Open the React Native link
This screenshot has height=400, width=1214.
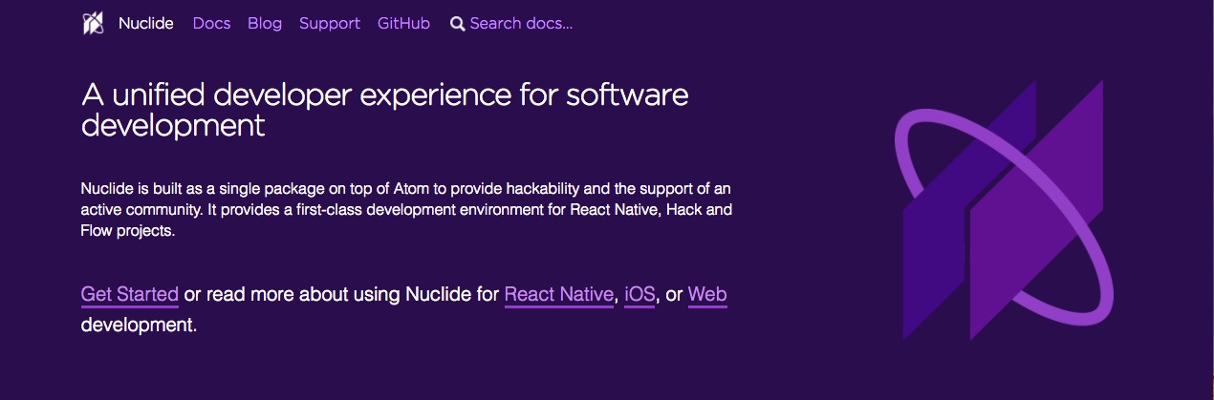558,294
